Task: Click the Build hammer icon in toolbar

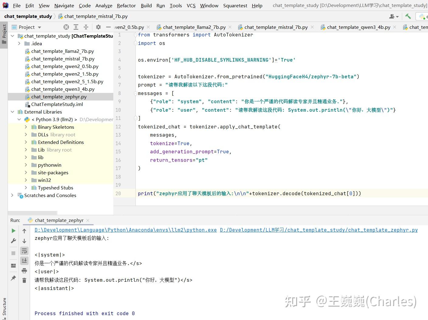Action: tap(408, 16)
